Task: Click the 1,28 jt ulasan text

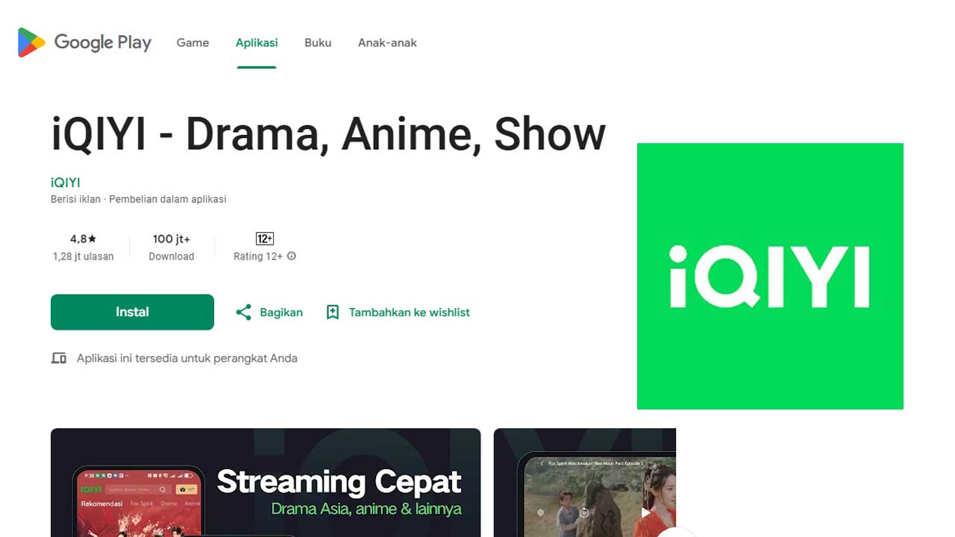Action: tap(84, 256)
